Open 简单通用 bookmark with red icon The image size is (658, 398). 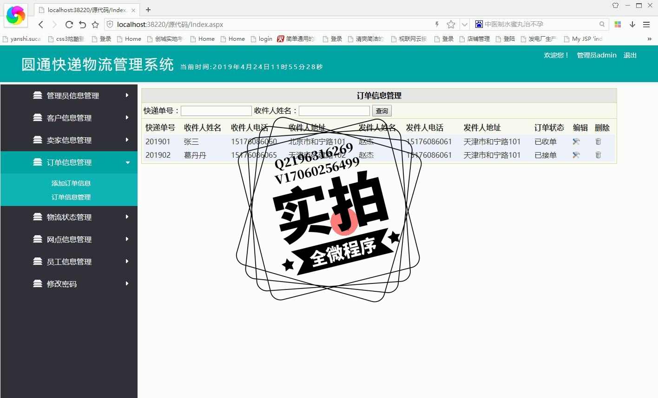296,39
